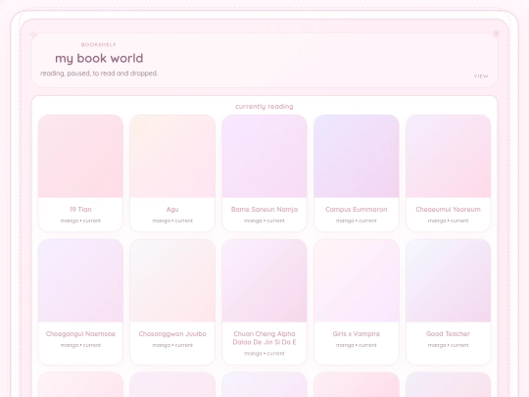Click the Campus Eummoron title
Viewport: 529px width, 397px height.
[x=357, y=210]
